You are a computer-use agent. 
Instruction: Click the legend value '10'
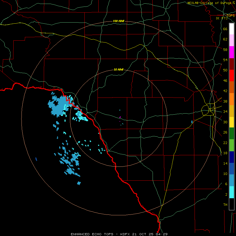click(x=225, y=174)
